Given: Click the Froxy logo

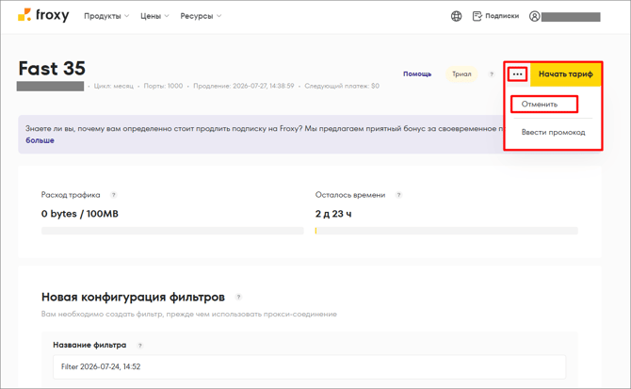Looking at the screenshot, I should [x=43, y=16].
